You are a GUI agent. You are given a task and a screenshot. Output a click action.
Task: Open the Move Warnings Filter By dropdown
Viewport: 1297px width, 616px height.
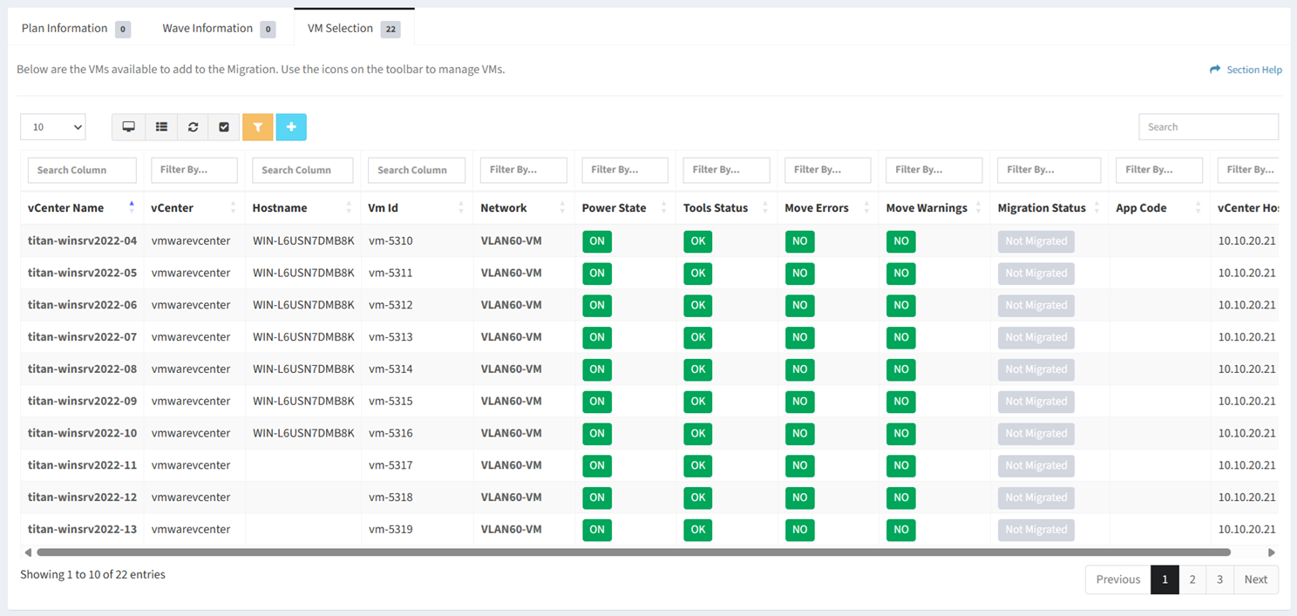click(x=934, y=170)
